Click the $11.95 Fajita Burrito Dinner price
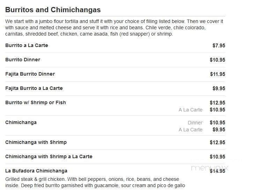Screen dimensions: 266x192 coord(217,74)
